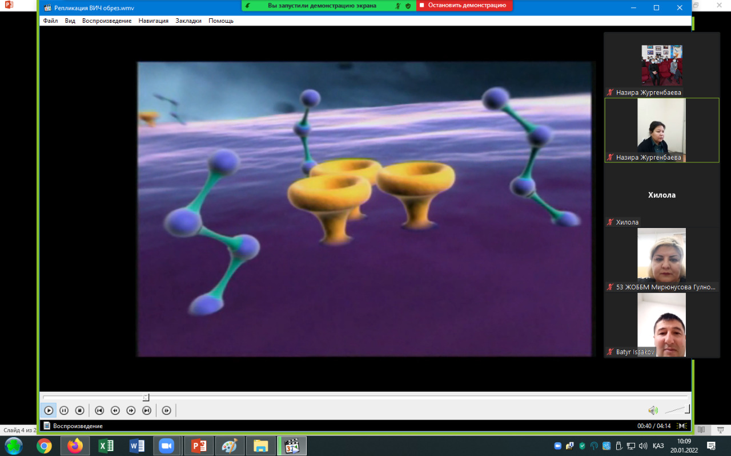Switch to PowerPoint in the taskbar
731x456 pixels.
[199, 446]
